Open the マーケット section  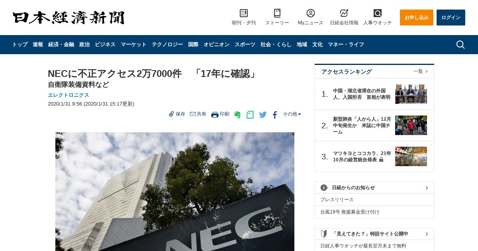click(x=133, y=45)
